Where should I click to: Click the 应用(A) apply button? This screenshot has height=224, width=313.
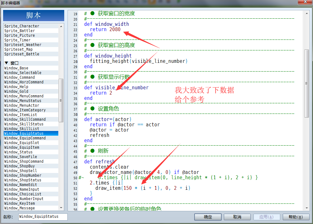point(267,217)
